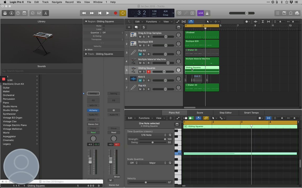Image resolution: width=302 pixels, height=188 pixels.
Task: Click the Bnce button
Action: [x=117, y=177]
